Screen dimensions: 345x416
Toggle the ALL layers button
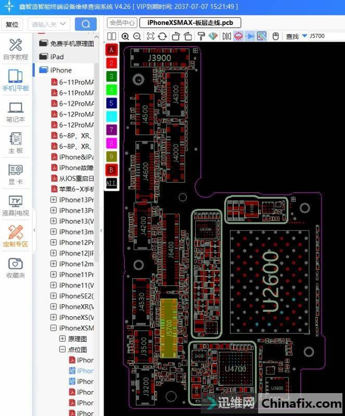(x=111, y=183)
